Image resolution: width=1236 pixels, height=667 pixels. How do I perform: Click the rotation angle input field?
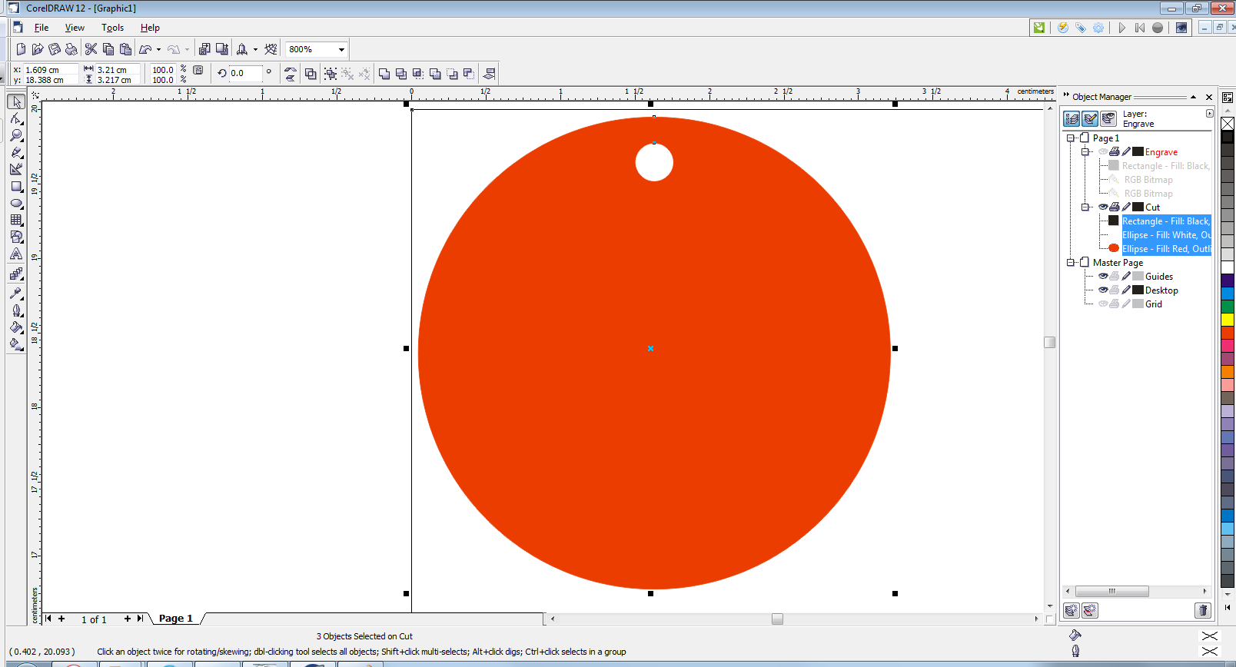pyautogui.click(x=247, y=74)
